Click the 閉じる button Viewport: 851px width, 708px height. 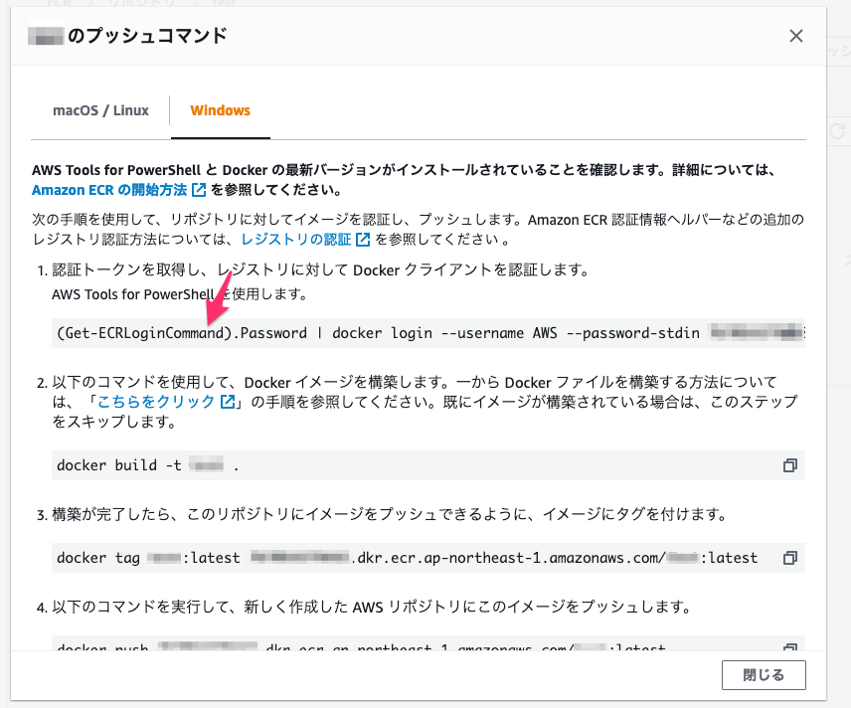point(764,675)
